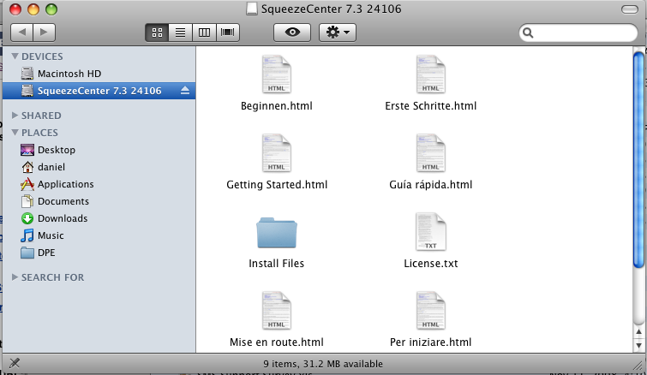Screen dimensions: 647x375
Task: Click the Forward navigation button
Action: (x=44, y=33)
